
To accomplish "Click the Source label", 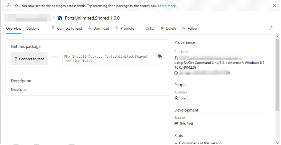I will pyautogui.click(x=180, y=118).
